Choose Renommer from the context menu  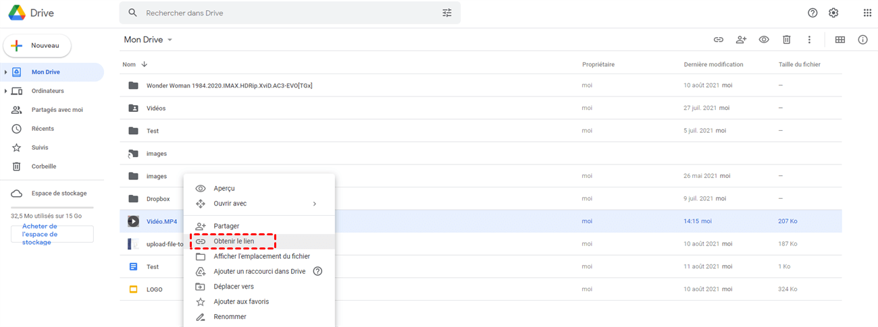pos(230,317)
